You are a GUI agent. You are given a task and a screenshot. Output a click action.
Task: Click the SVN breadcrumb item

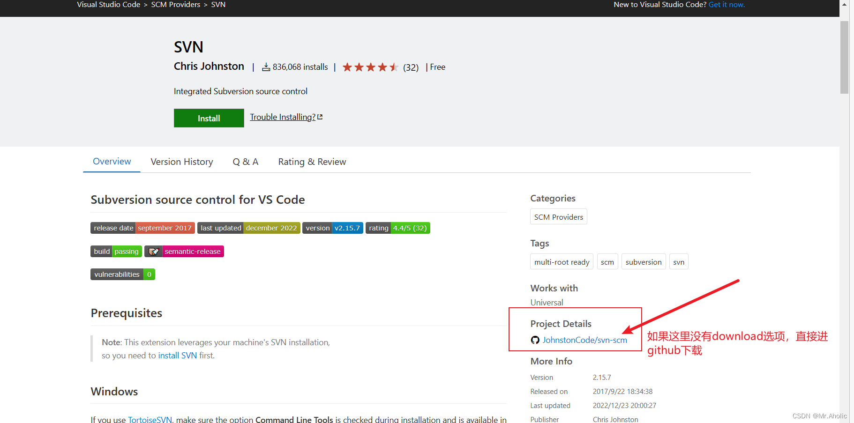pyautogui.click(x=218, y=5)
